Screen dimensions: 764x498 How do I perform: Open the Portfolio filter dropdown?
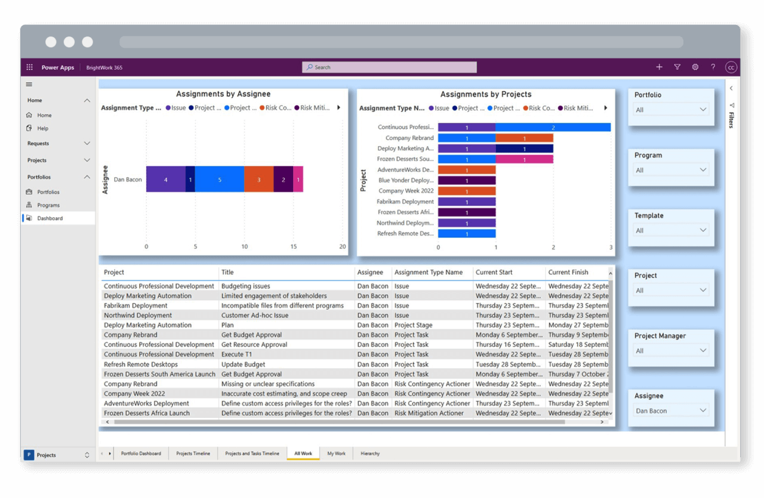pyautogui.click(x=671, y=109)
